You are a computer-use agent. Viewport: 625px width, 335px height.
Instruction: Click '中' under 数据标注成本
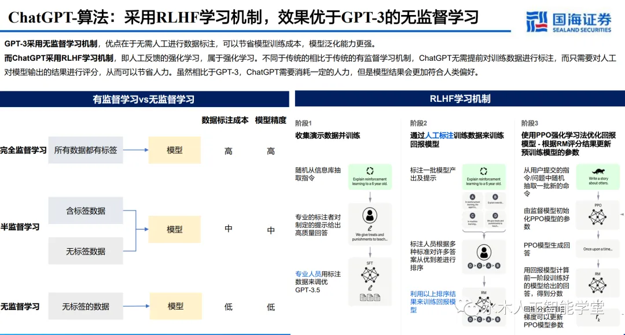click(229, 229)
